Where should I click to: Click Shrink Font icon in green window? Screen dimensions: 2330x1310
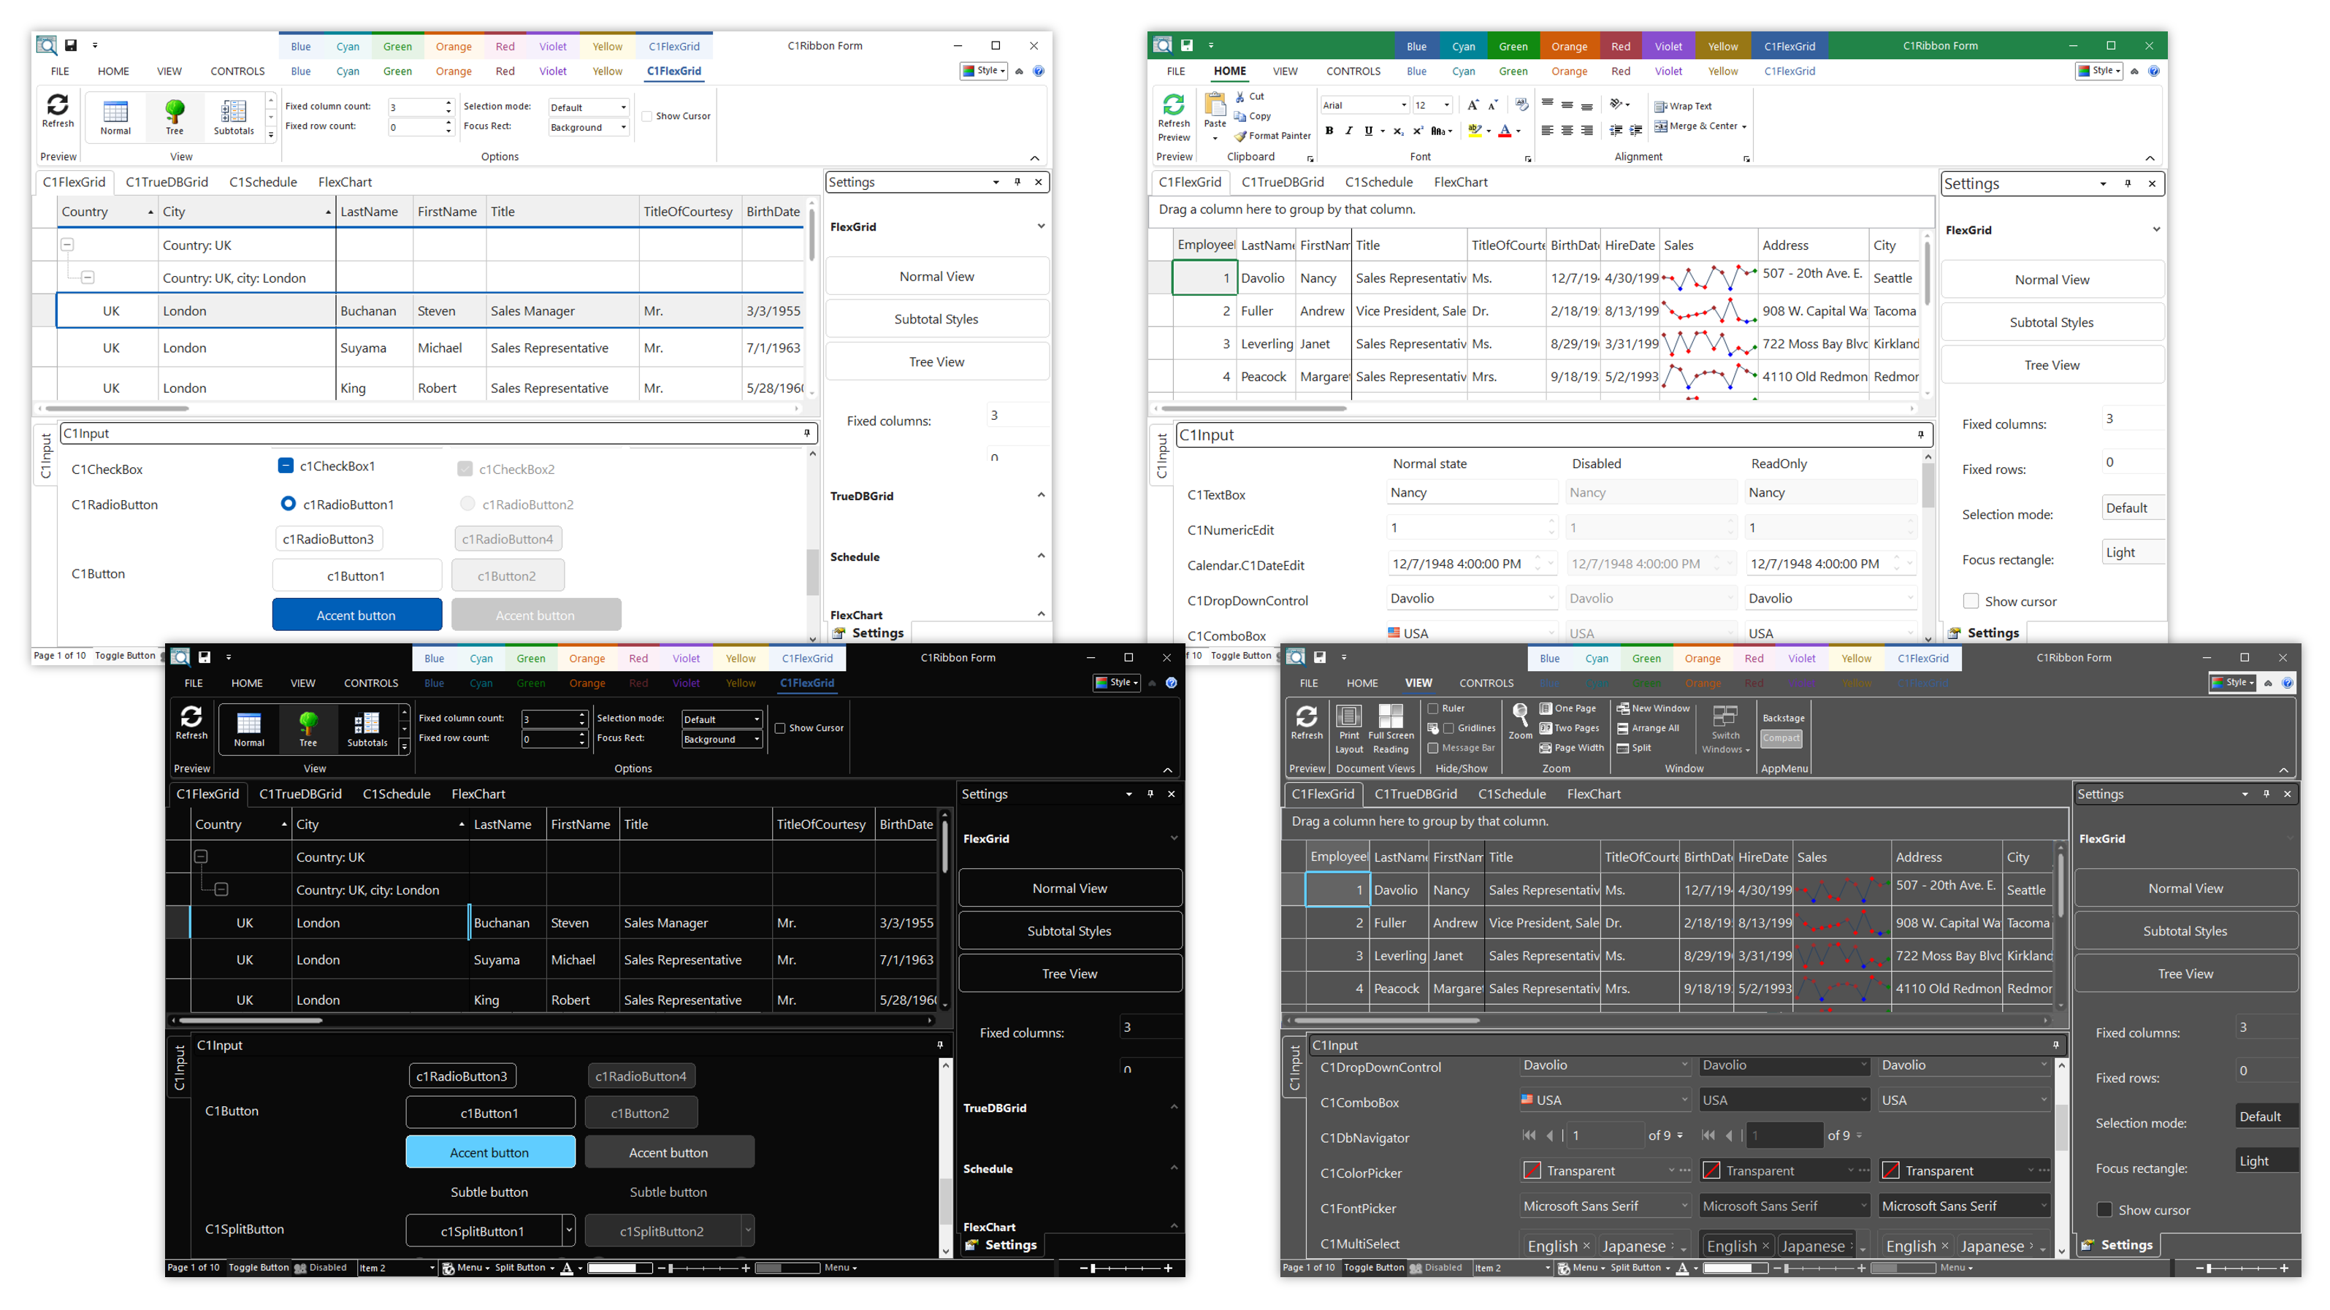(x=1492, y=105)
